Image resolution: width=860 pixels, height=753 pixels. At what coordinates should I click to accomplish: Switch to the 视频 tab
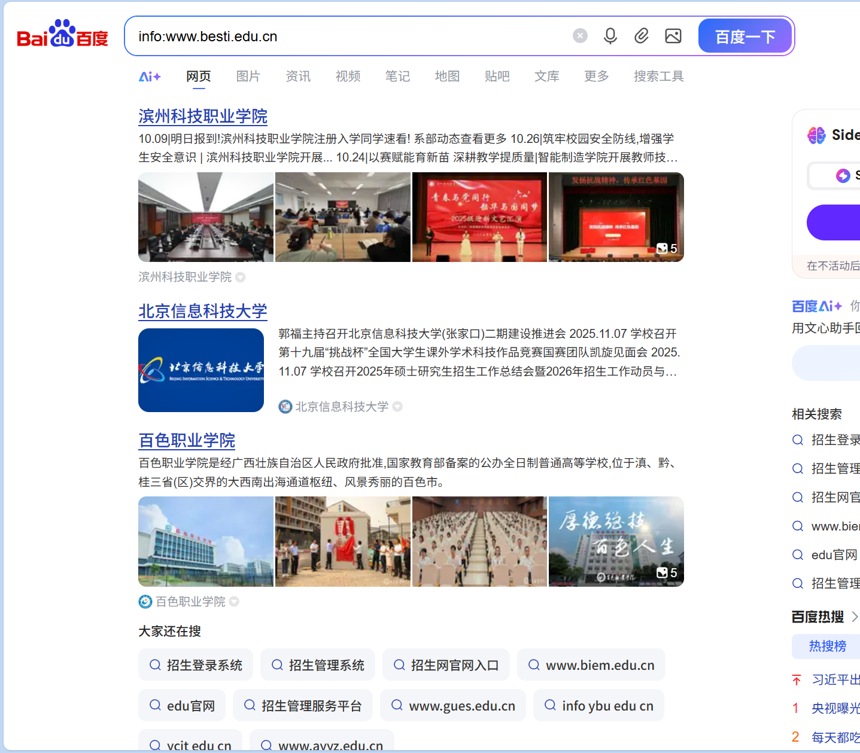coord(348,77)
